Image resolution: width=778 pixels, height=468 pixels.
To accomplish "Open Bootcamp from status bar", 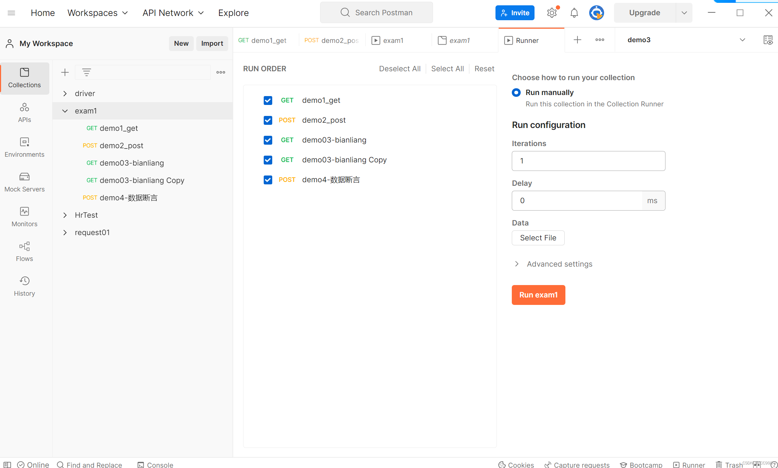I will tap(641, 464).
